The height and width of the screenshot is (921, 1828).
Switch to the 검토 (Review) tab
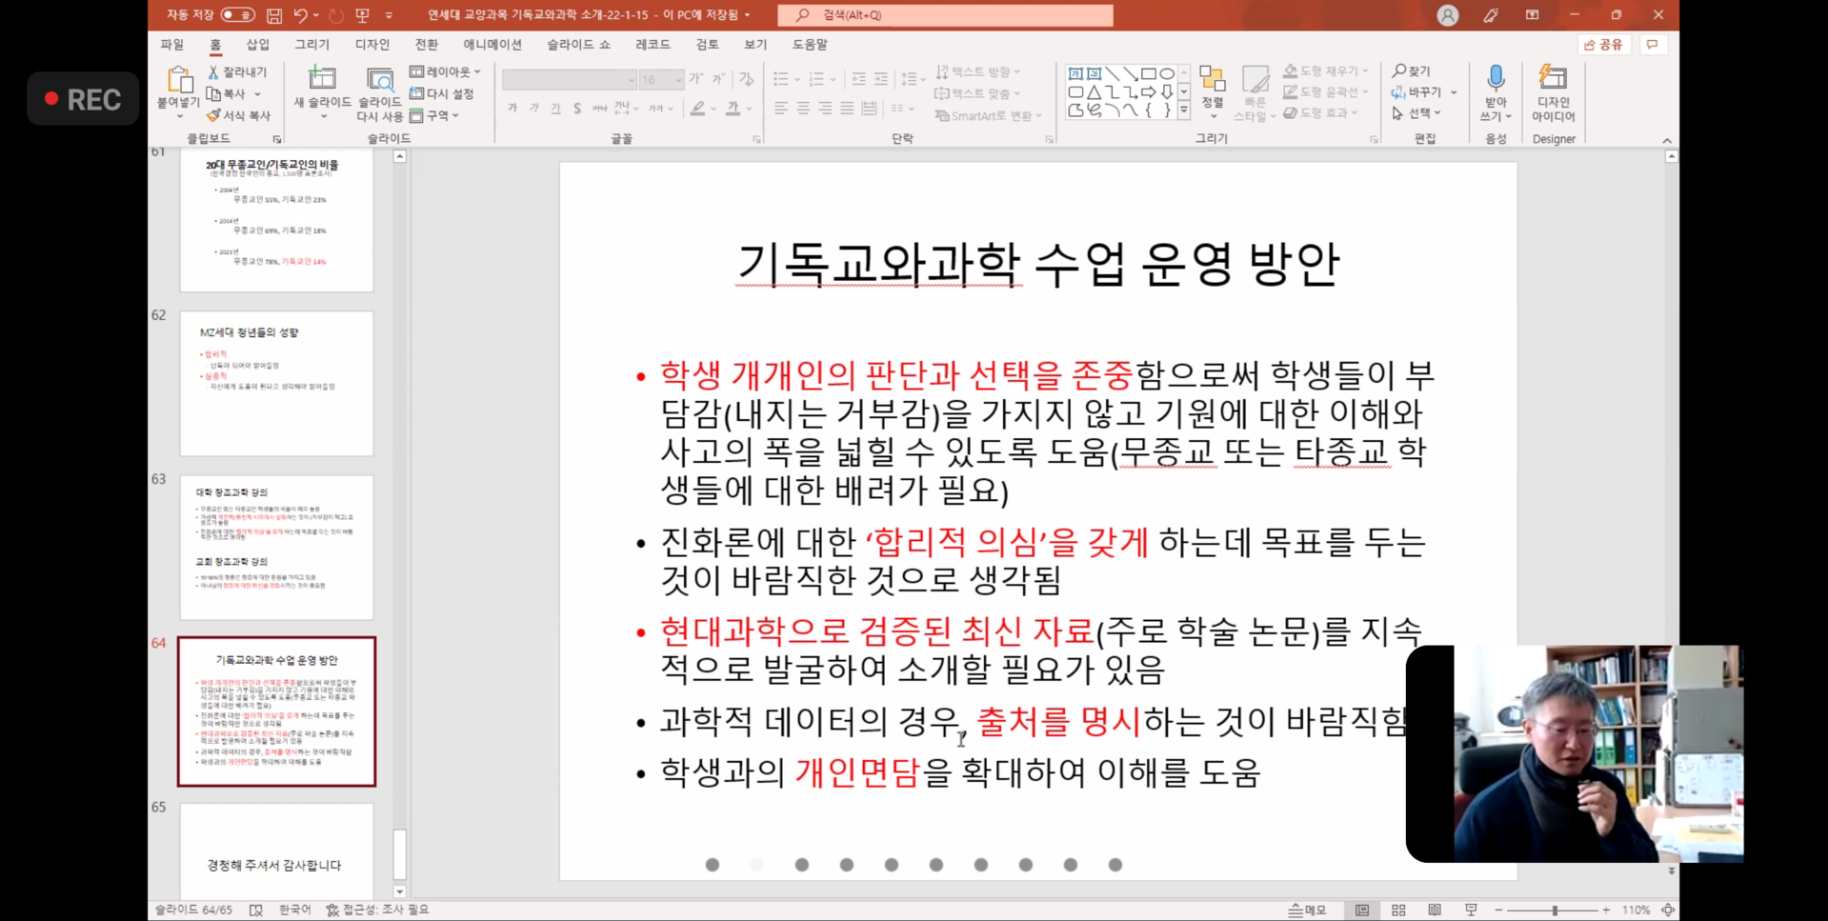point(707,45)
